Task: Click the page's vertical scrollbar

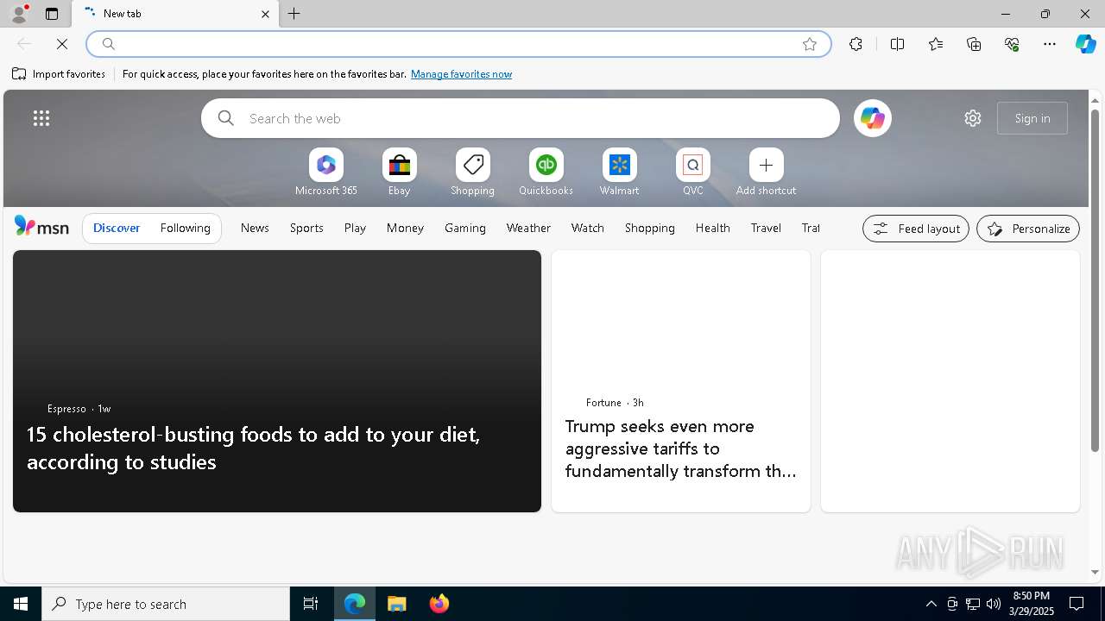Action: coord(1095,280)
